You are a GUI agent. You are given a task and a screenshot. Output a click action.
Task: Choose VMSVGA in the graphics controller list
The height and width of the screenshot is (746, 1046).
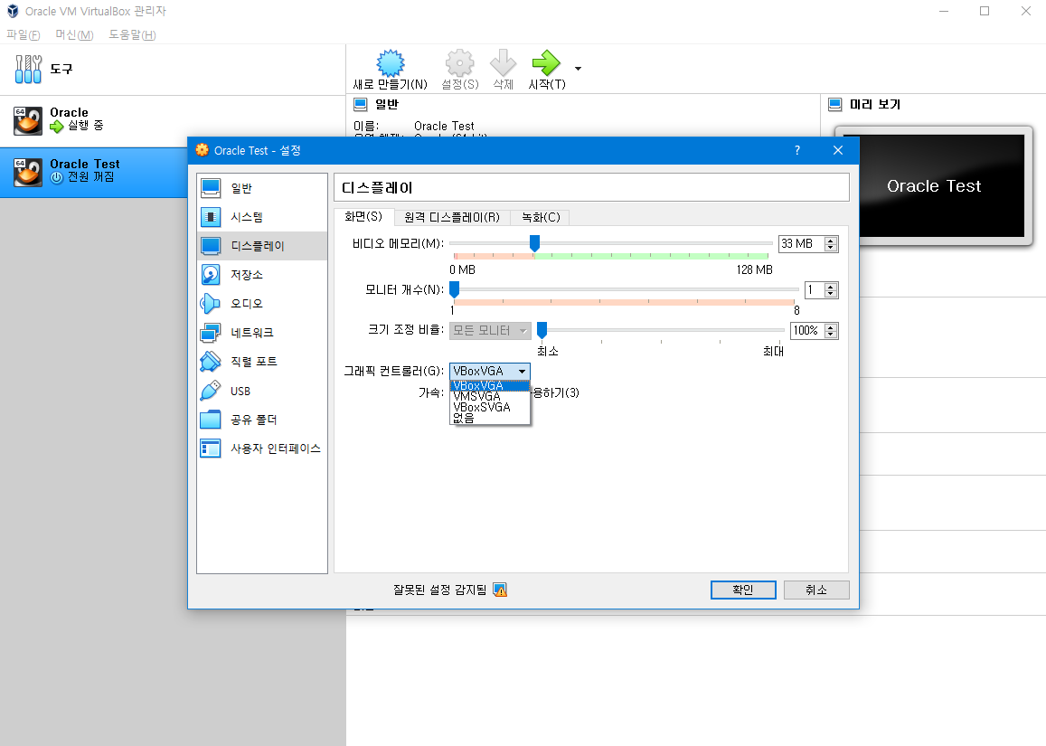pos(490,396)
